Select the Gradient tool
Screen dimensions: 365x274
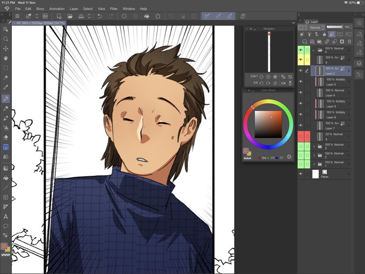point(5,168)
